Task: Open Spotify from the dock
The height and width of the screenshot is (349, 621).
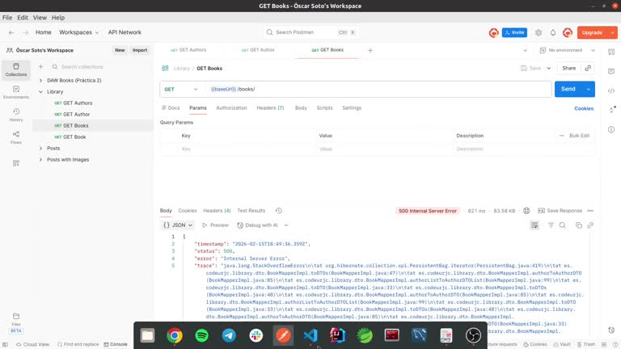Action: coord(202,335)
